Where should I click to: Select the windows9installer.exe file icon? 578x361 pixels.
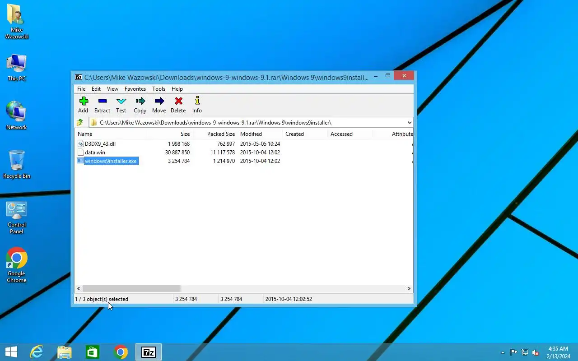tap(80, 161)
